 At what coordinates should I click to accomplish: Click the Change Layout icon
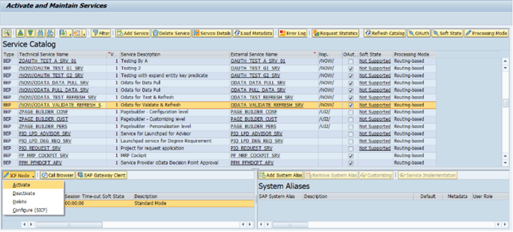click(78, 33)
